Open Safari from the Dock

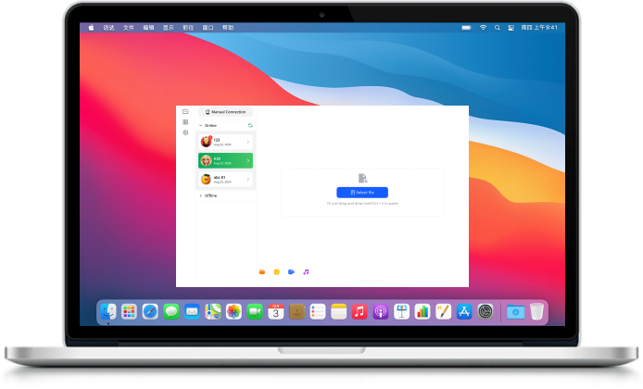[x=149, y=312]
